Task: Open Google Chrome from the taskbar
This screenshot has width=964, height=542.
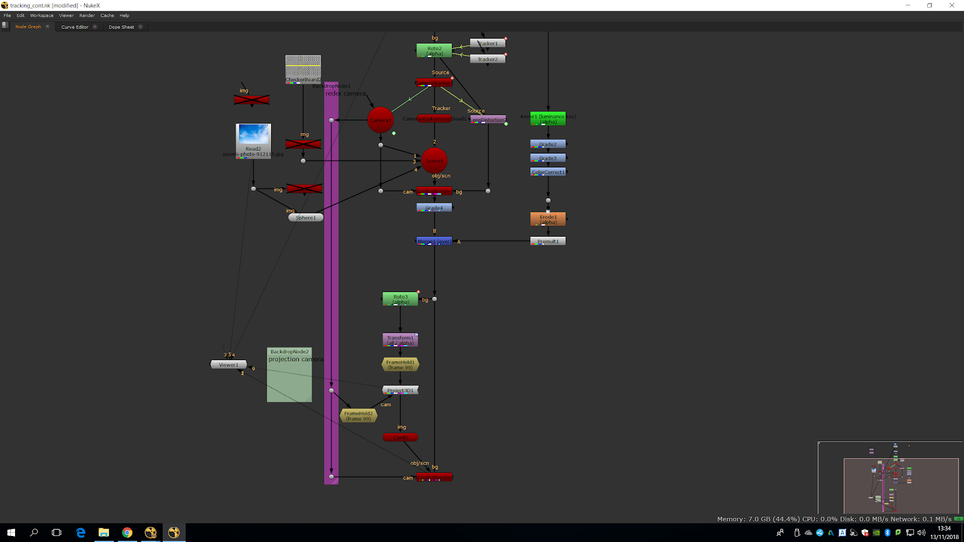Action: click(x=127, y=532)
